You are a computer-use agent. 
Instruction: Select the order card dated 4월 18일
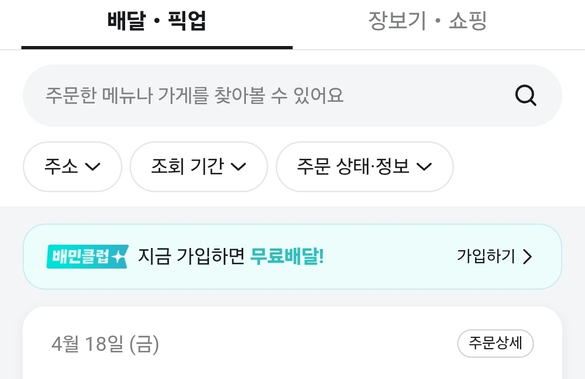(292, 343)
